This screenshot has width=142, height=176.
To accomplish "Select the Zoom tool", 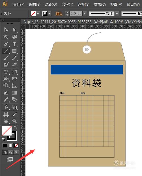I will [14, 121].
